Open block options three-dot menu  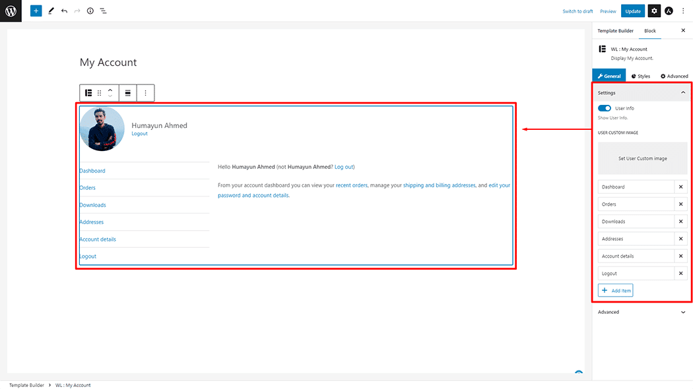[146, 93]
